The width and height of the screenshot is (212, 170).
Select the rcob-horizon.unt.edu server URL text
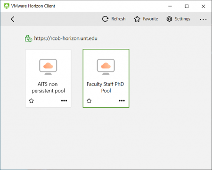(x=66, y=39)
